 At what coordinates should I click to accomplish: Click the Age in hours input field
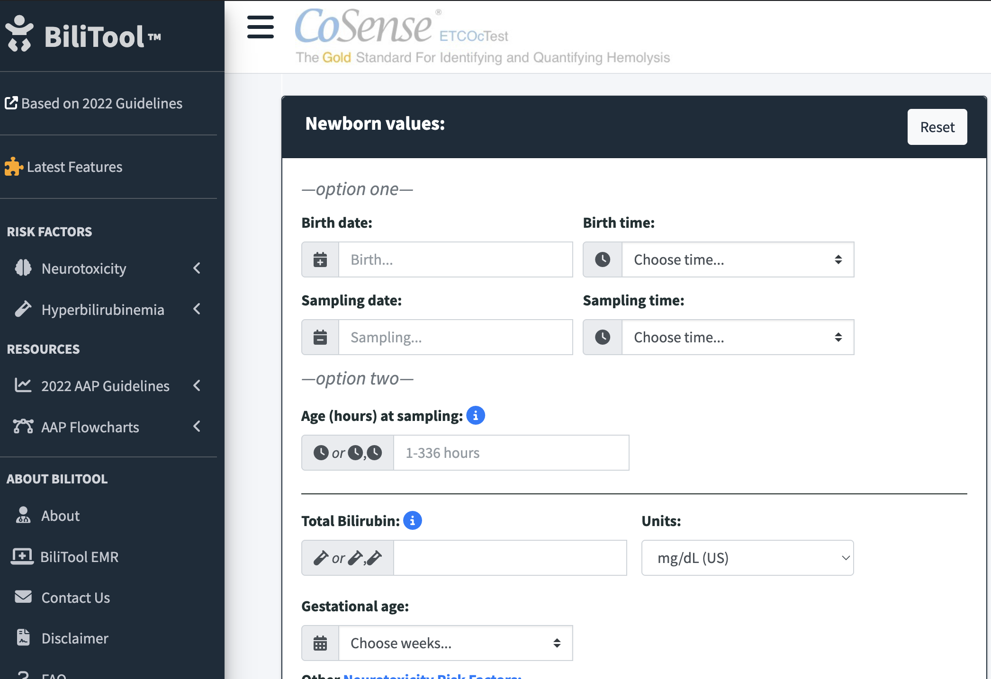(x=511, y=453)
